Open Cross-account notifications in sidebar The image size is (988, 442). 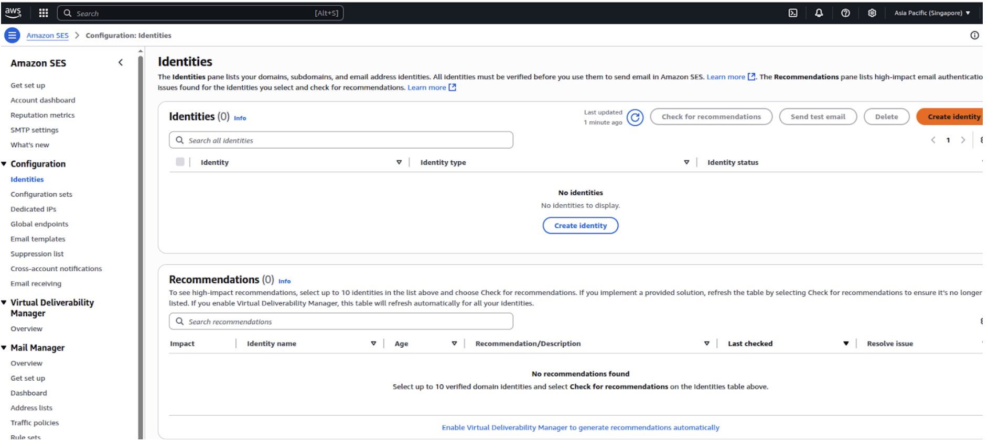point(56,269)
